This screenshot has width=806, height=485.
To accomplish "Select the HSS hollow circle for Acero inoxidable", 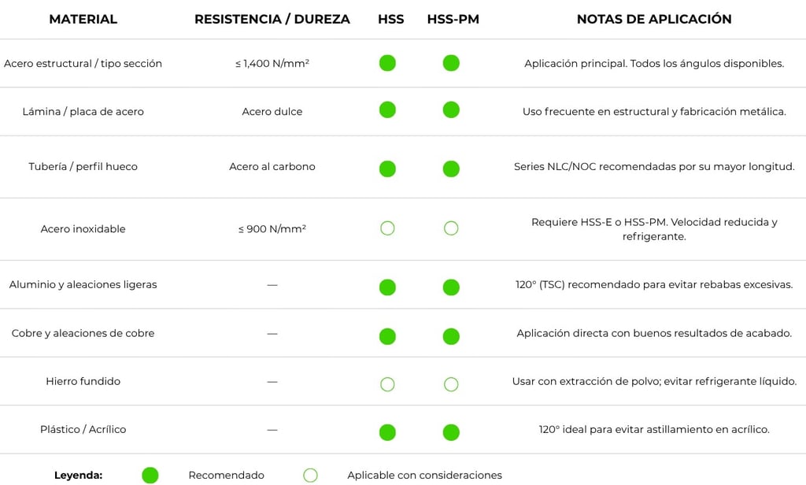I will [x=387, y=228].
